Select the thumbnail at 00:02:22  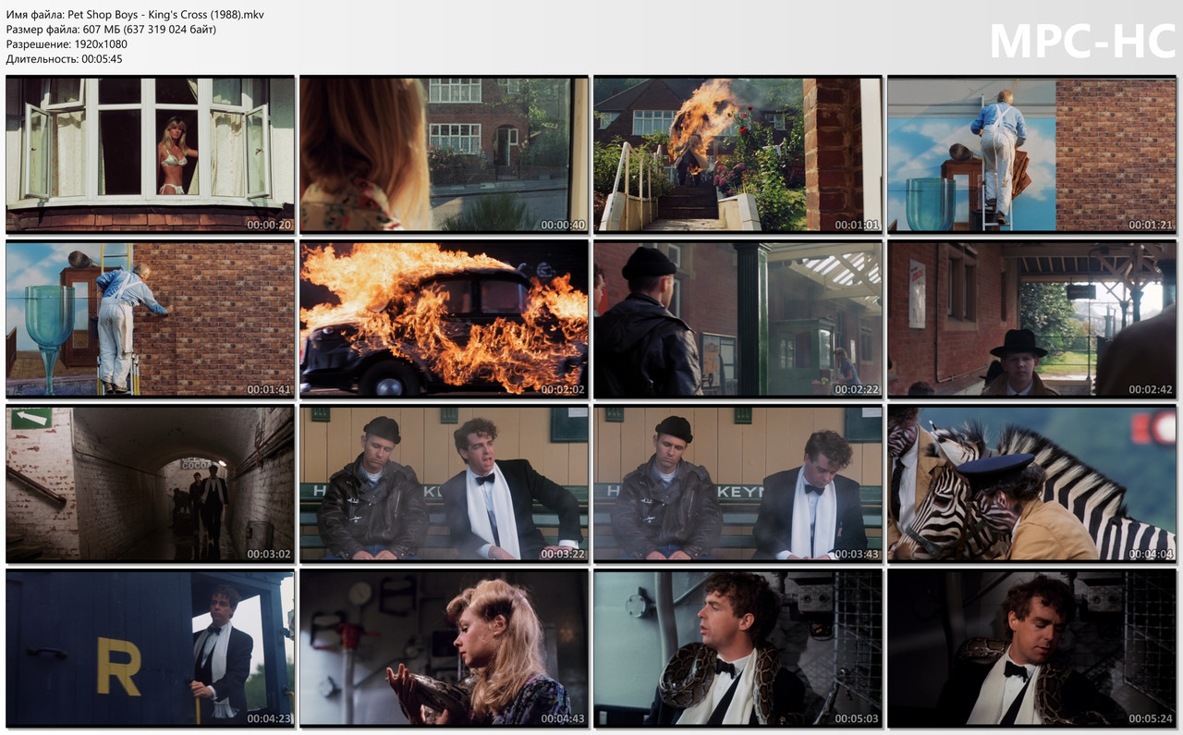pos(738,319)
